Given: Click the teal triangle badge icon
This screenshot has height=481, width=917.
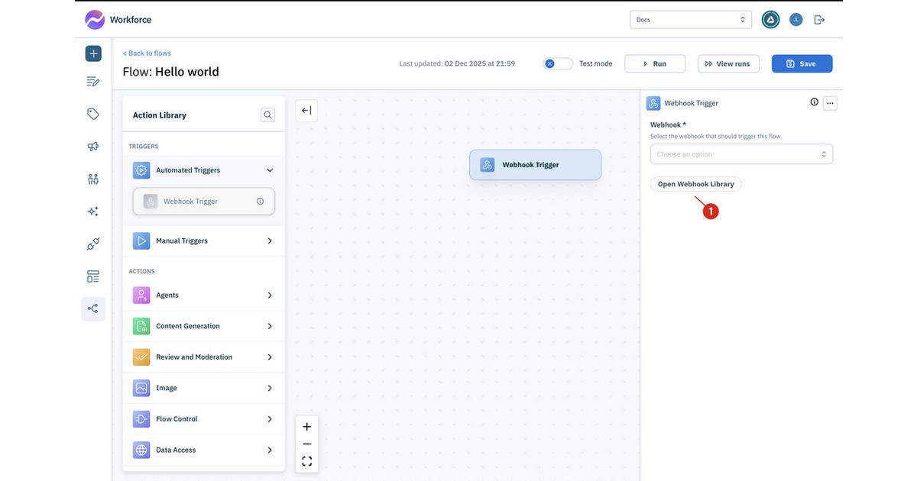Looking at the screenshot, I should 770,20.
